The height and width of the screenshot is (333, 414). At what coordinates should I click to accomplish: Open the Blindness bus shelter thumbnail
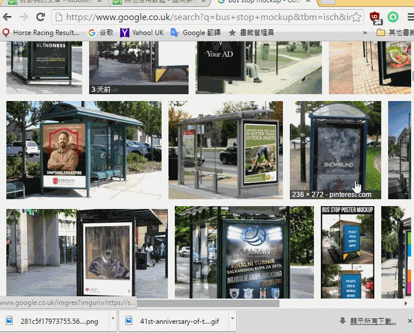pos(44,68)
